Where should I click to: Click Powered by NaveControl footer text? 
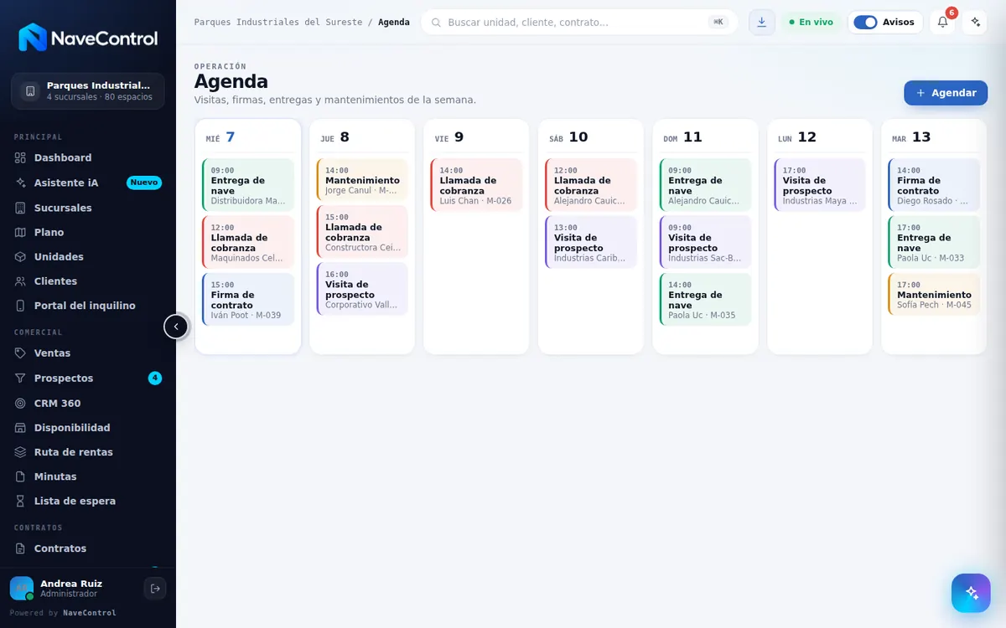coord(63,613)
